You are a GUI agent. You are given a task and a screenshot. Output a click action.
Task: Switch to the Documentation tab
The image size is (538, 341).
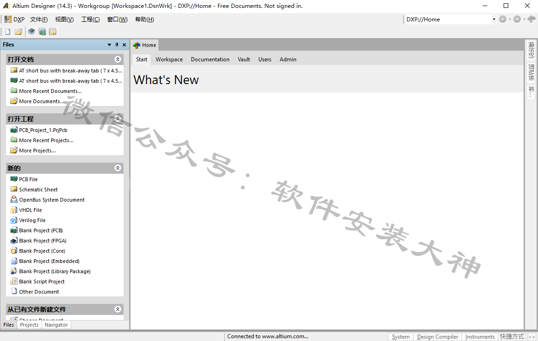[x=210, y=59]
